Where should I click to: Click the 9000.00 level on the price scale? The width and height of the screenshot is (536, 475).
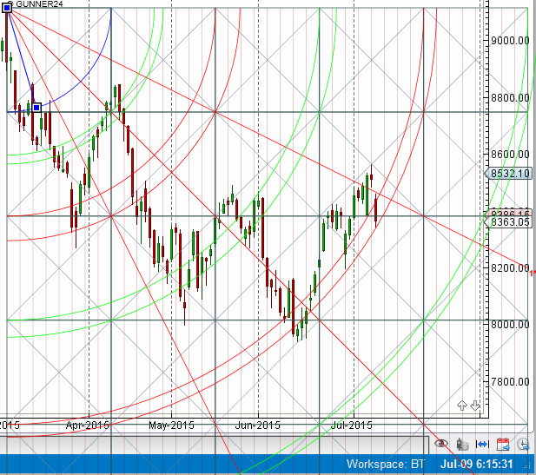click(x=510, y=41)
